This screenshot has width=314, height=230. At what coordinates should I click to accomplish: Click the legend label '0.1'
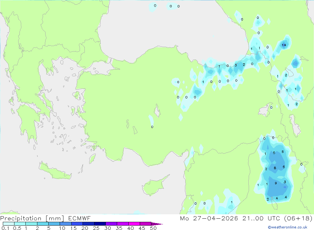click(x=5, y=228)
